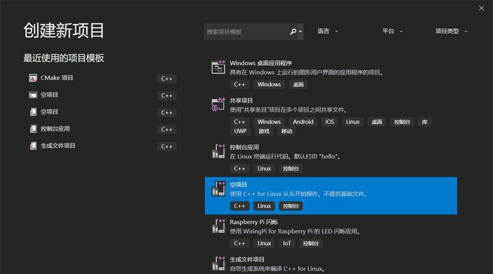Click the Windows tag under Windows 桌面应用程序
The height and width of the screenshot is (274, 493).
269,84
